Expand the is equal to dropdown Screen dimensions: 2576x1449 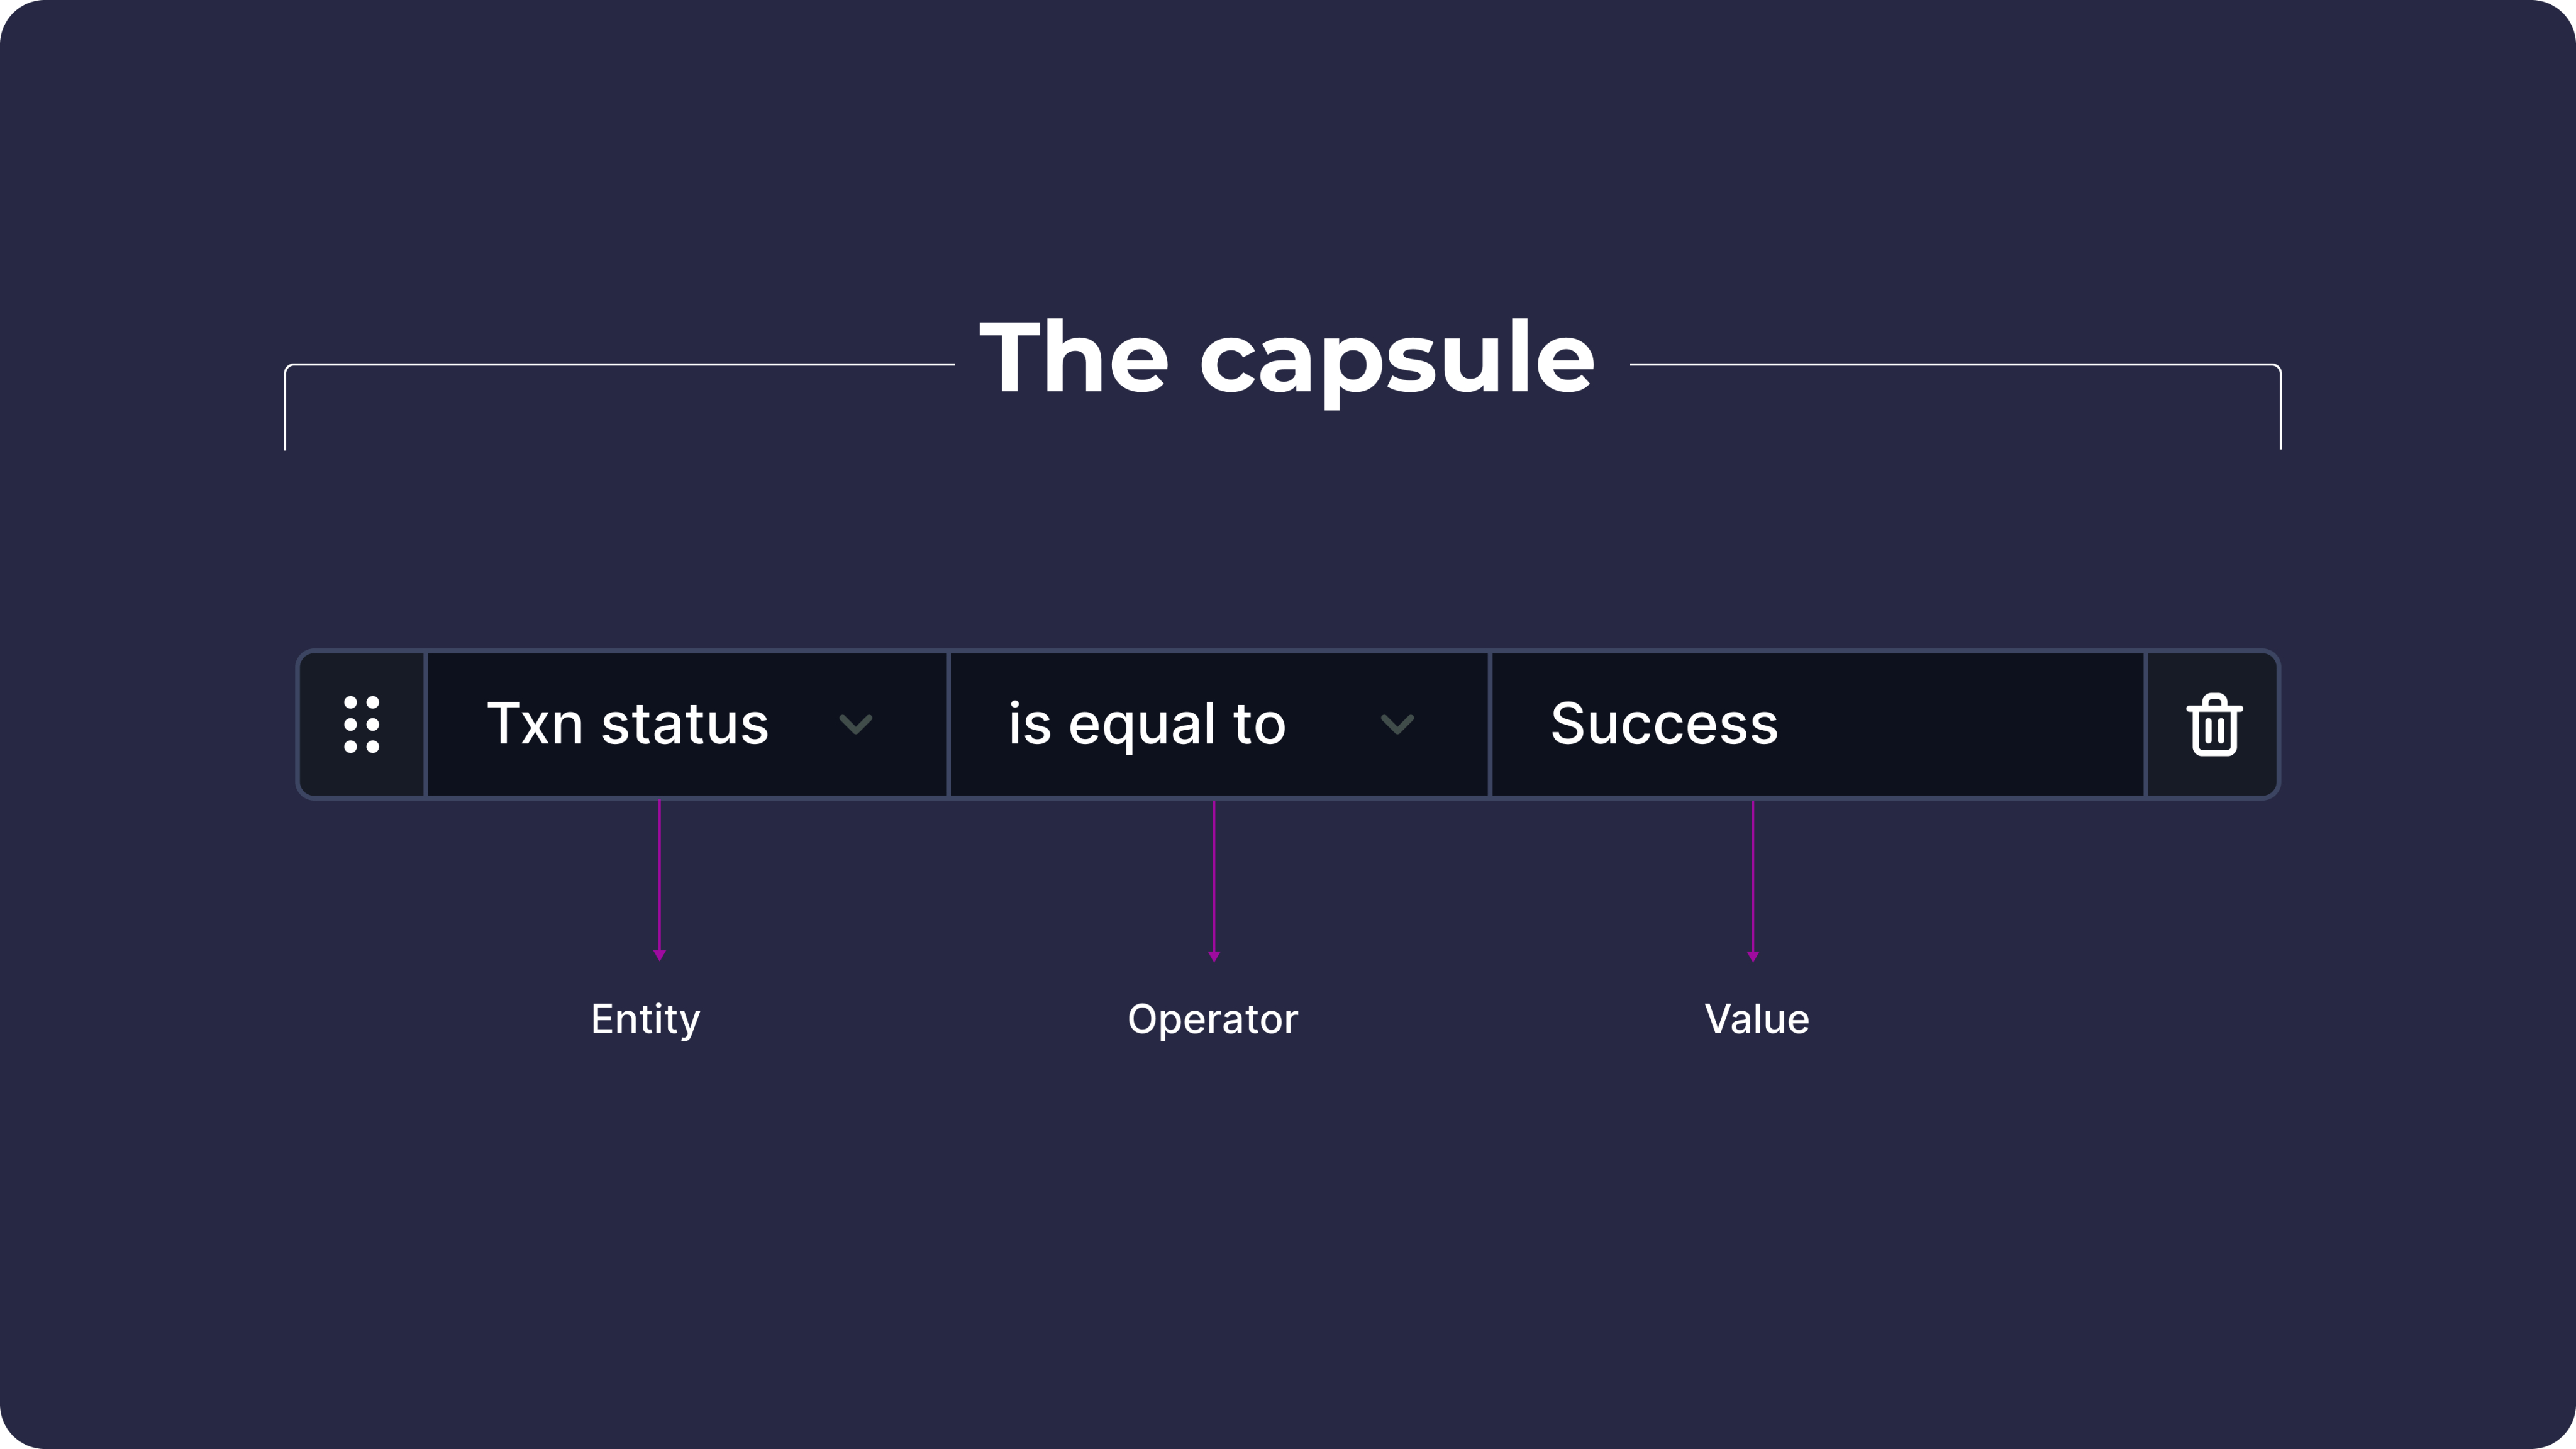(x=1217, y=724)
